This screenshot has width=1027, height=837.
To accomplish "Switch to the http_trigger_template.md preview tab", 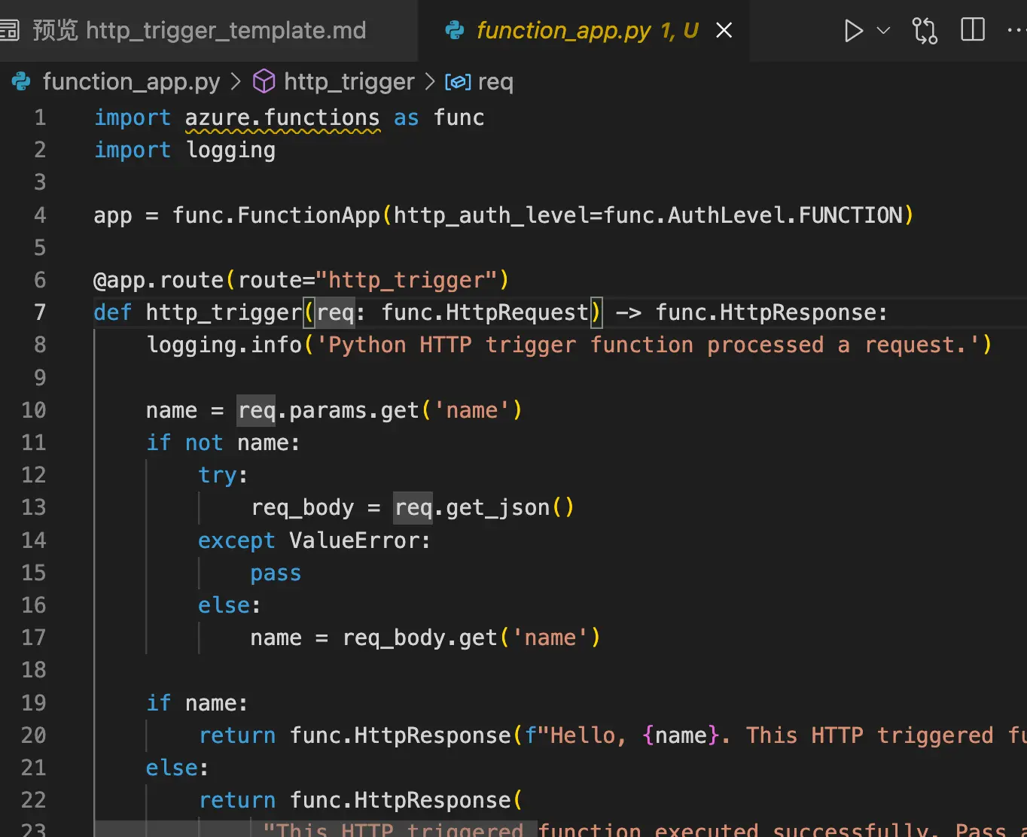I will 200,30.
